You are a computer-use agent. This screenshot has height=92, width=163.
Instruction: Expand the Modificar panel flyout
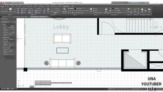coord(33,15)
